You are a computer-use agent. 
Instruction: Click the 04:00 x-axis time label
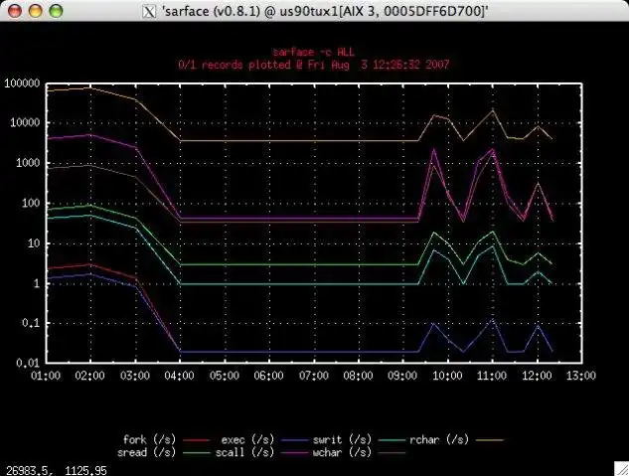179,376
